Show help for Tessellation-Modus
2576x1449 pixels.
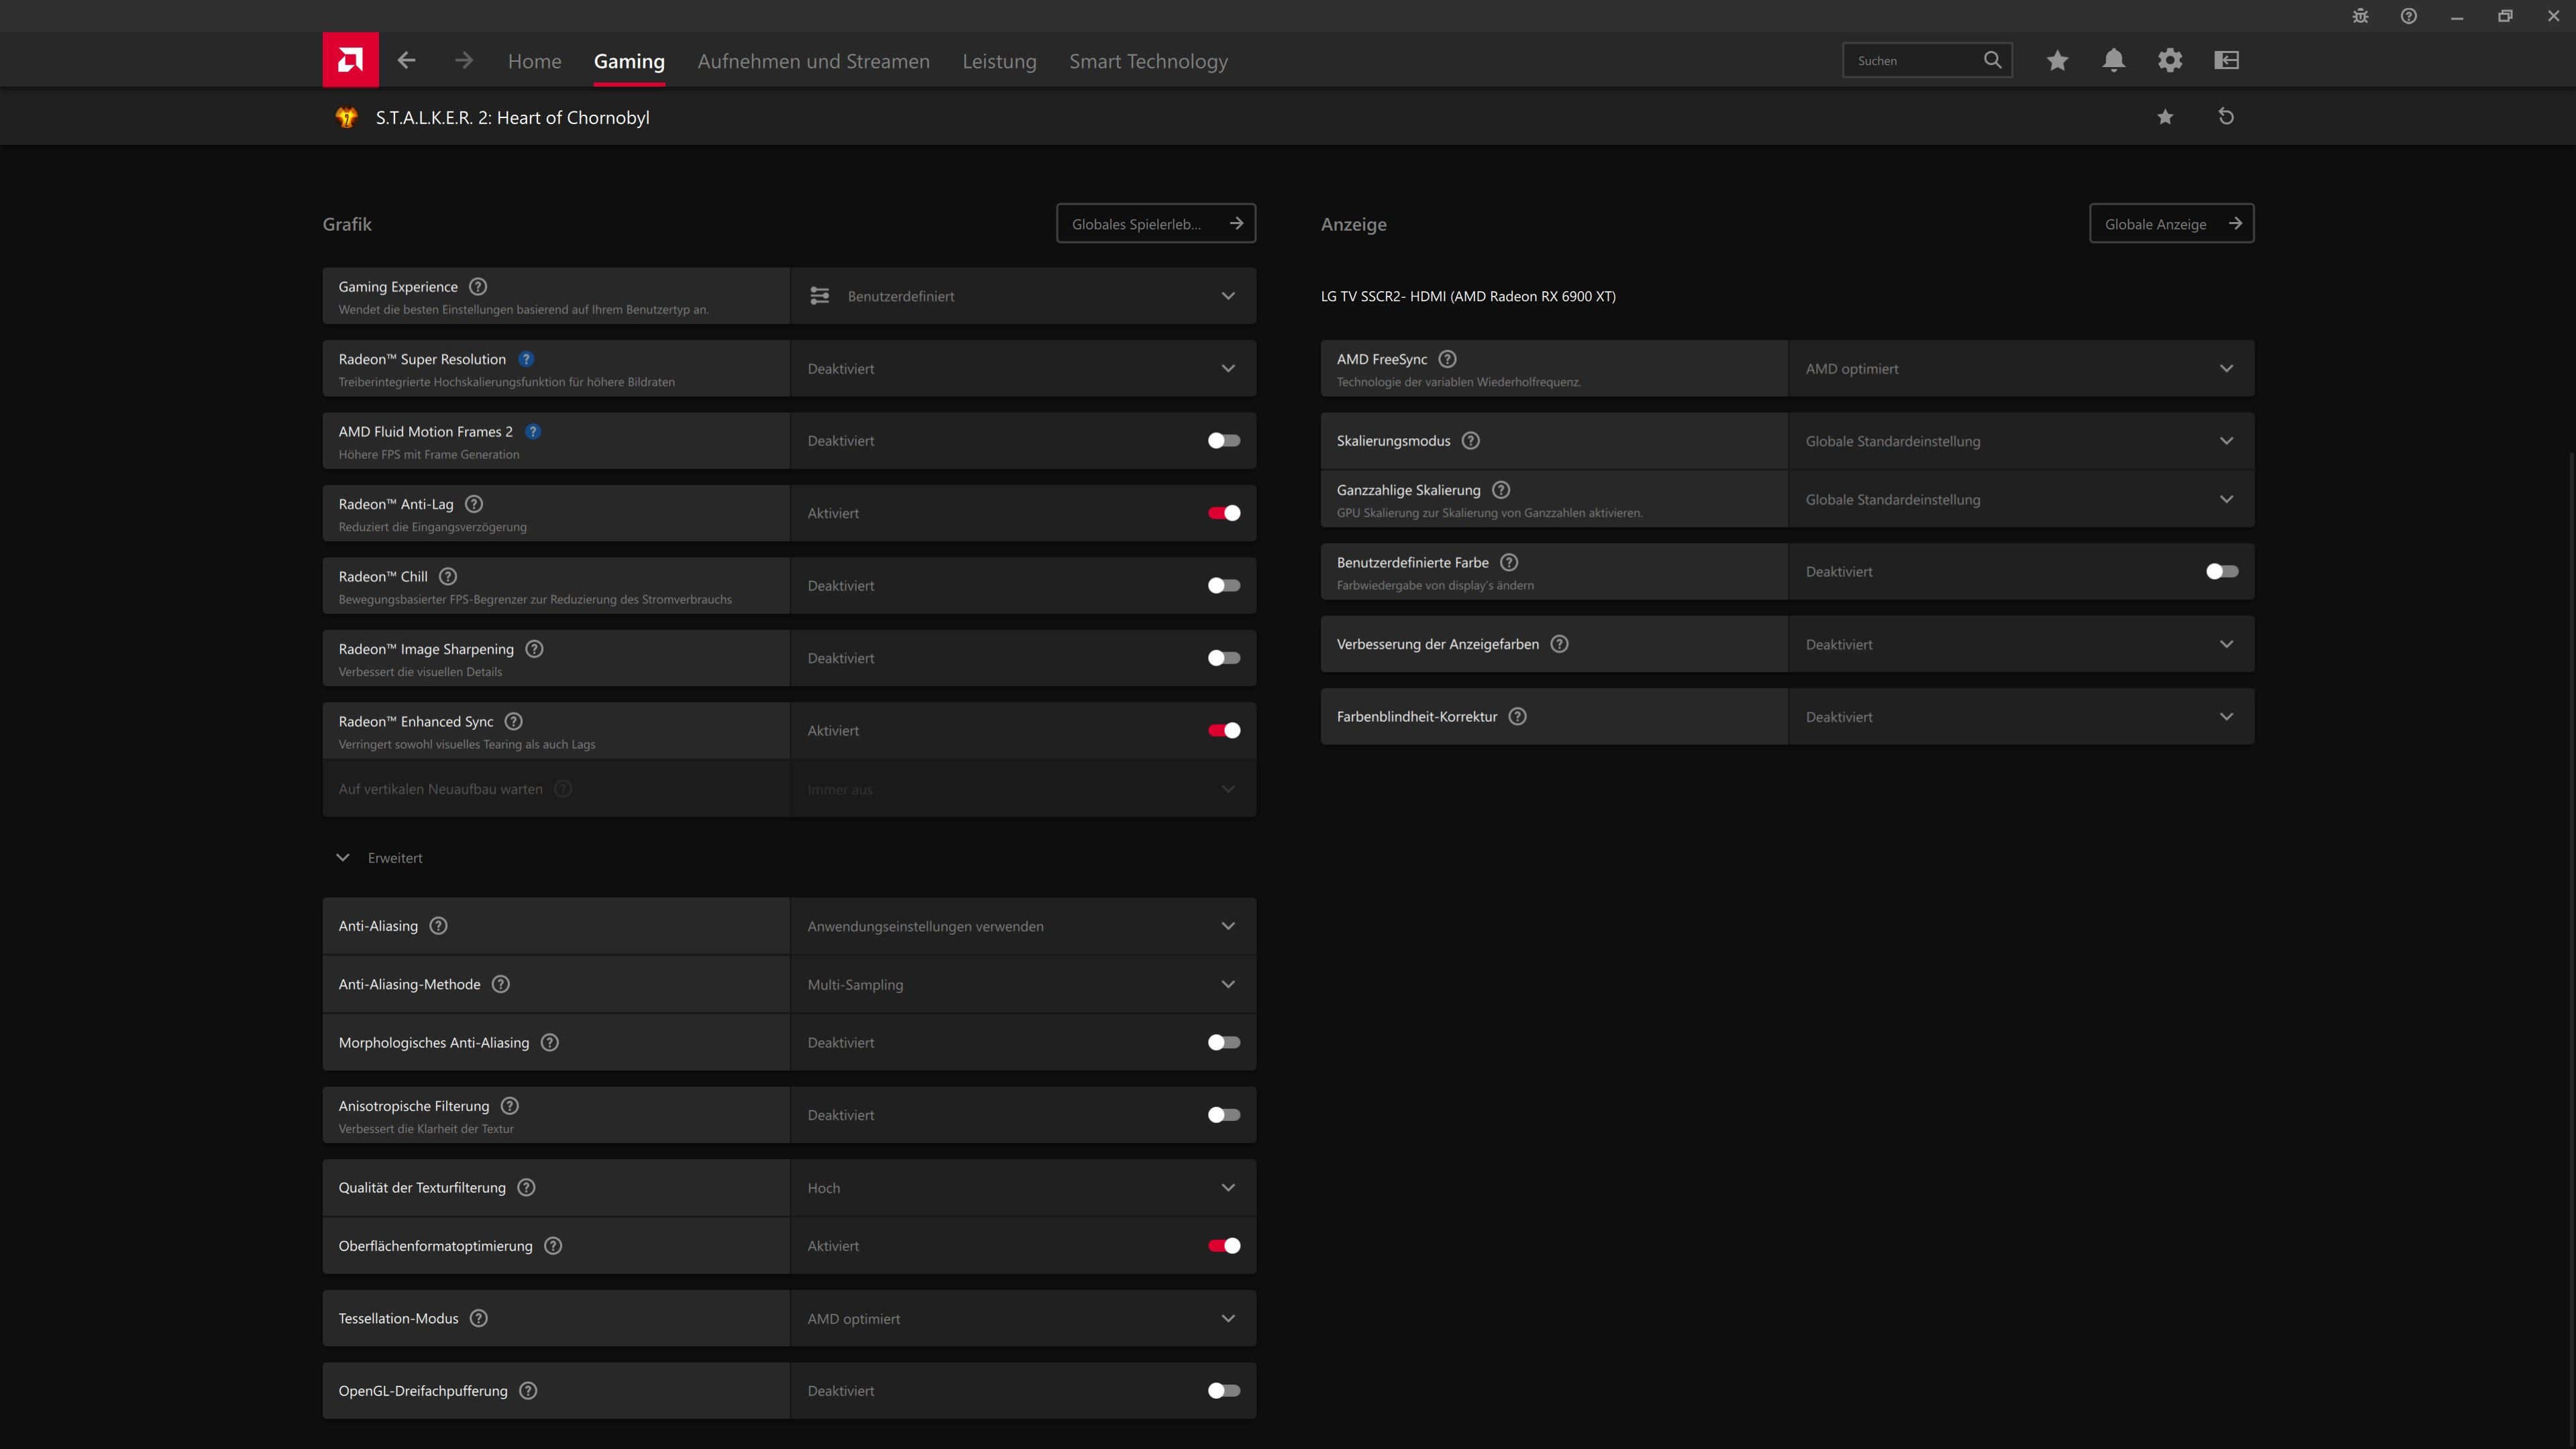tap(478, 1318)
